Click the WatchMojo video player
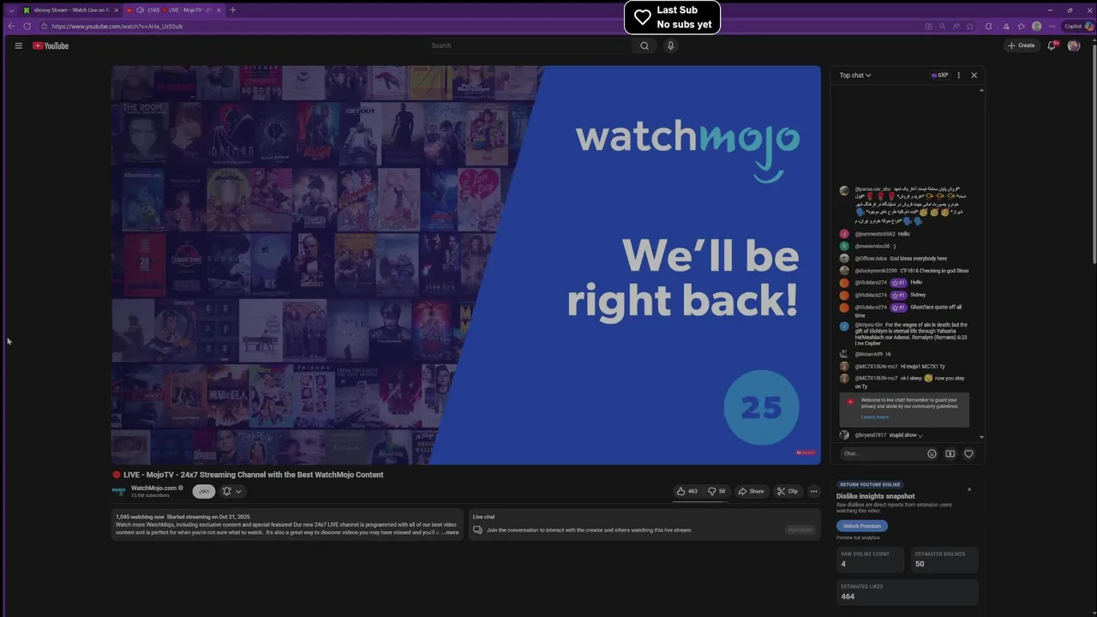 (x=465, y=265)
